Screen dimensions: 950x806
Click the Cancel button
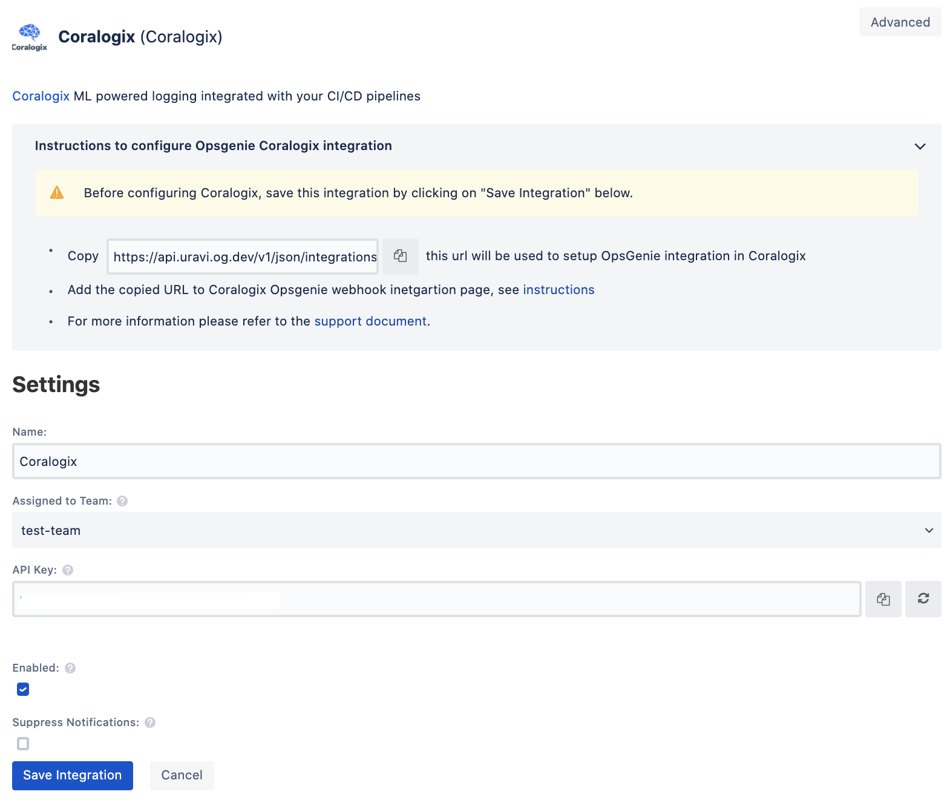(182, 776)
